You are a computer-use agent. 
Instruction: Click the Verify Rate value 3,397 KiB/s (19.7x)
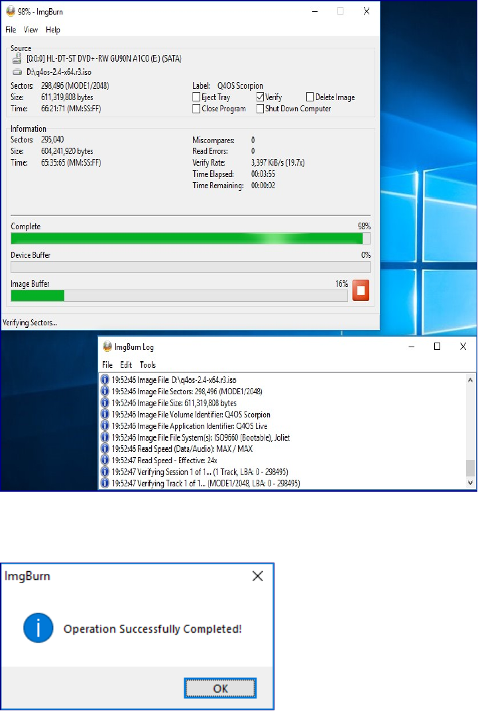278,162
